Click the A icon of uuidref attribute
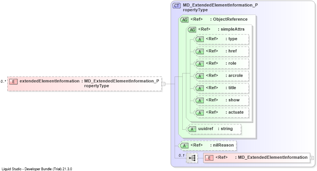The image size is (317, 171). tap(192, 129)
